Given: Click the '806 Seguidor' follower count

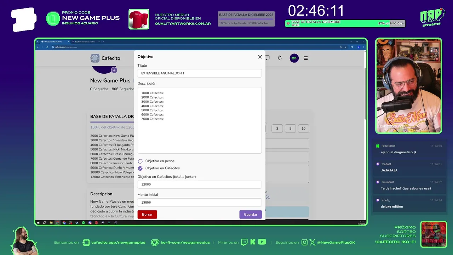Looking at the screenshot, I should point(122,89).
